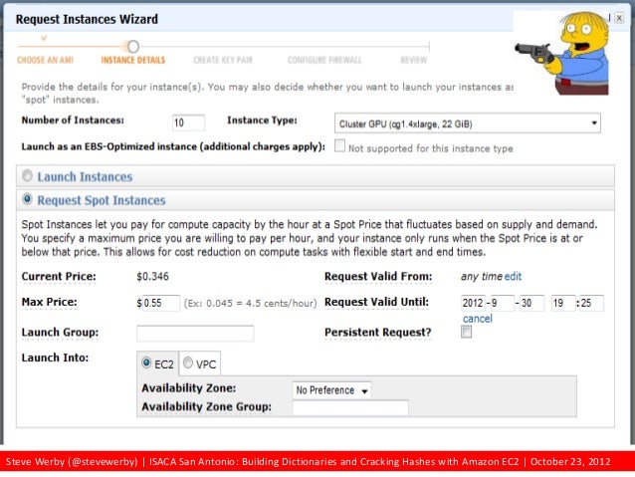Open the Instance Type dropdown
The image size is (635, 477).
coord(468,123)
